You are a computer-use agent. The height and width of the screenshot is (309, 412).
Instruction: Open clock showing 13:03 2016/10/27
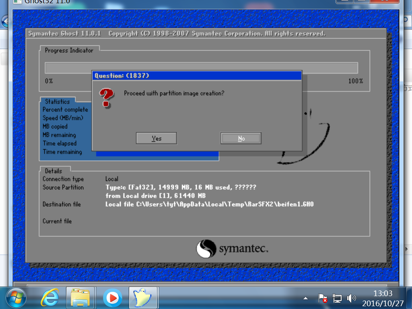(x=383, y=298)
